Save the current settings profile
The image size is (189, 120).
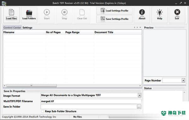click(x=114, y=19)
